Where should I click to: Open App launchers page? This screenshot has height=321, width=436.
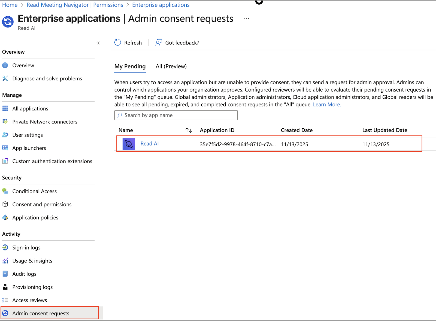click(29, 148)
